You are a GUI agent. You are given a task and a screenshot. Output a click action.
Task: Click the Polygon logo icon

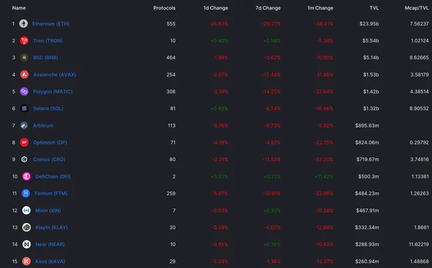pos(24,92)
